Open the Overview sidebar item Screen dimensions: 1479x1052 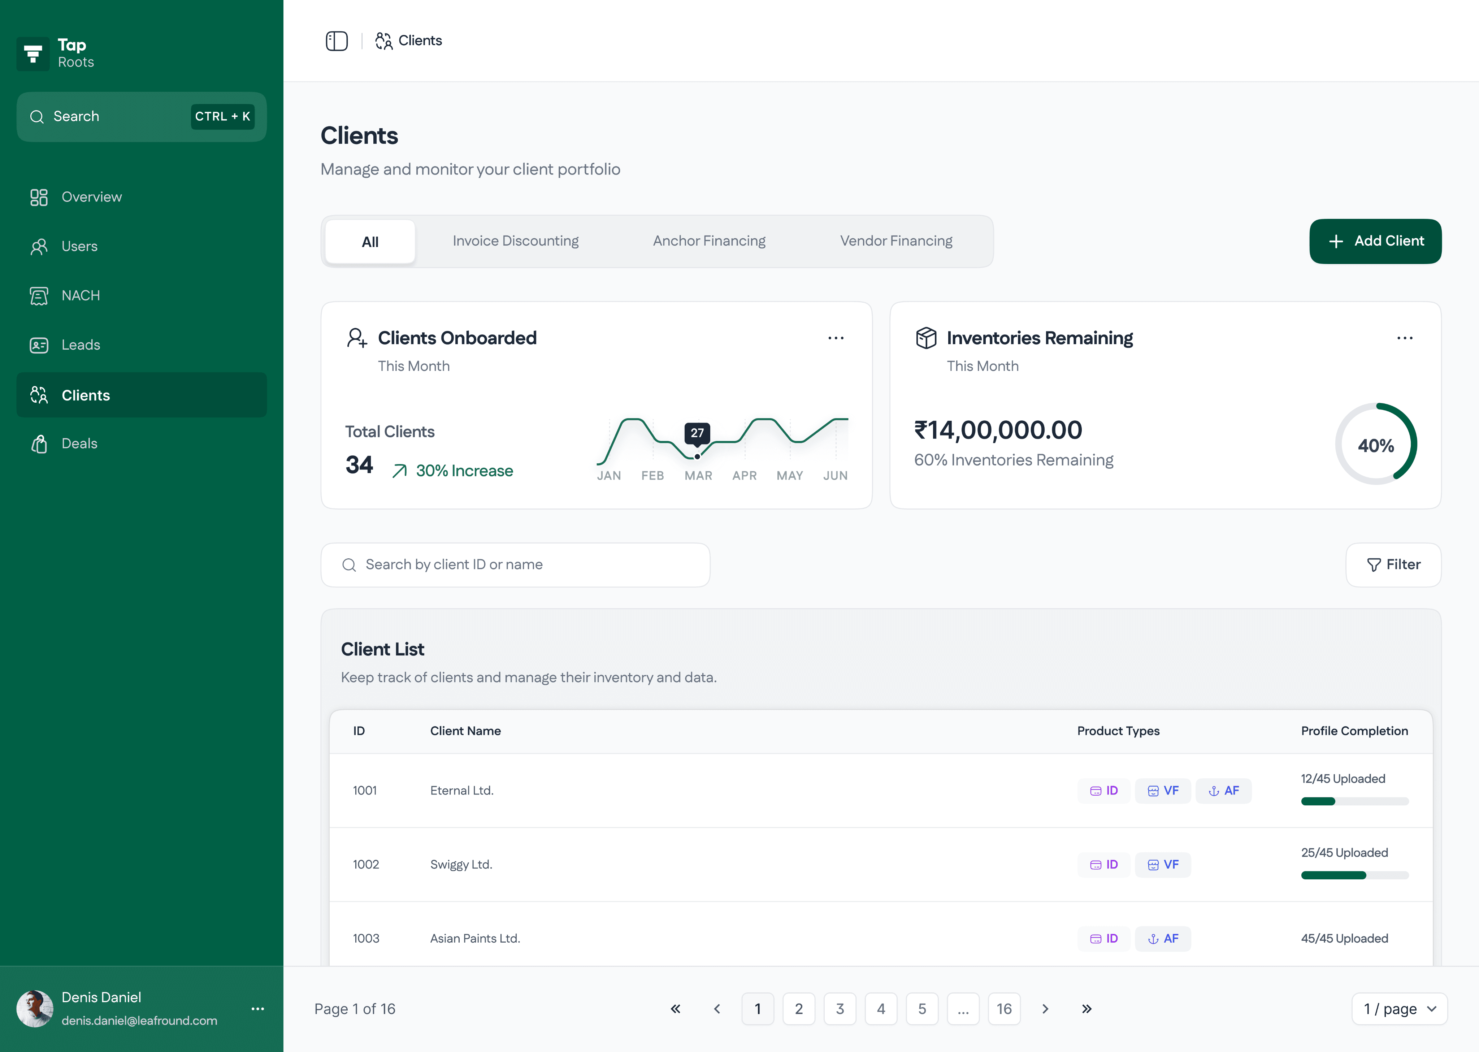(x=91, y=197)
